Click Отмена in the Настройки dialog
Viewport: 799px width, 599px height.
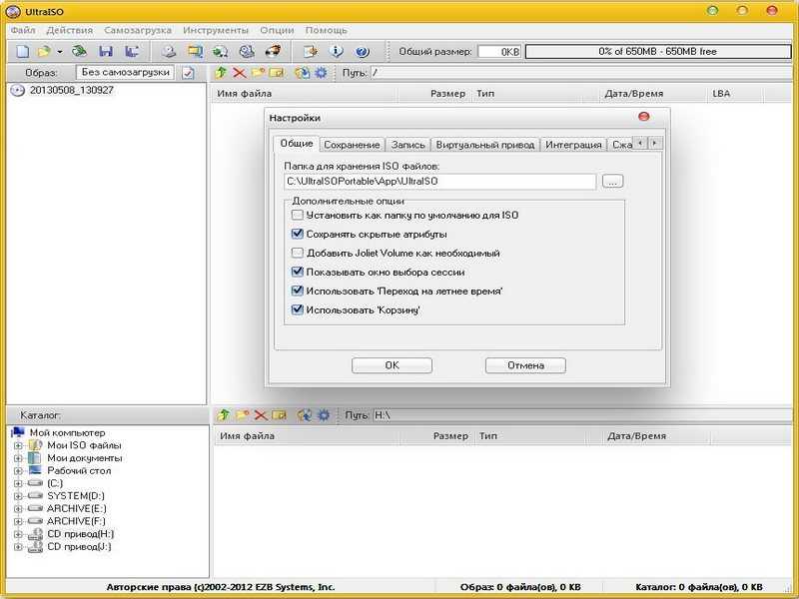point(525,365)
